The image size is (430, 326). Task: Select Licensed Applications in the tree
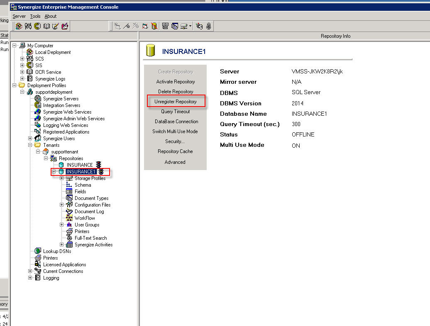click(64, 264)
